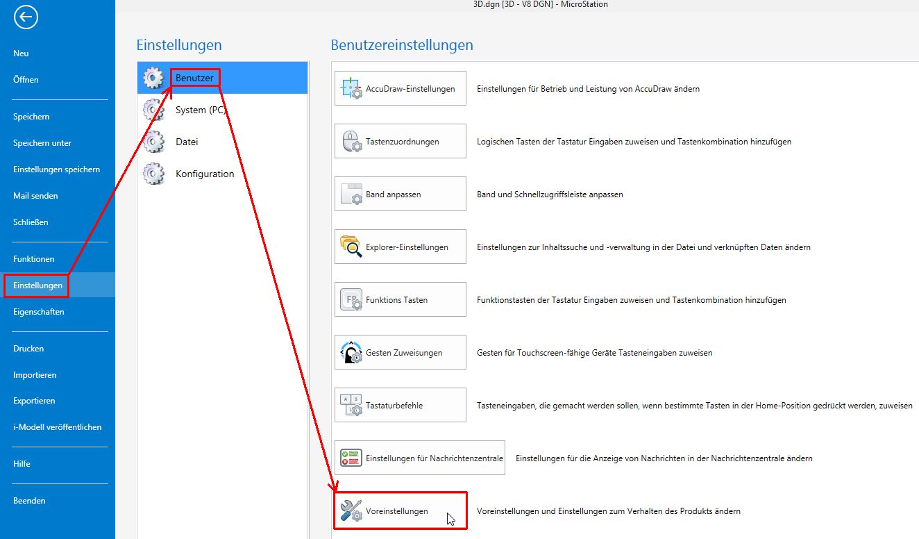This screenshot has width=919, height=539.
Task: Click the Nachrichtenzentrale description text
Action: tap(664, 458)
